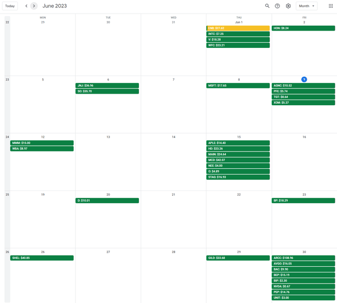Screen dimensions: 337x303
Task: Open day view for Jun 1
Action: click(239, 22)
